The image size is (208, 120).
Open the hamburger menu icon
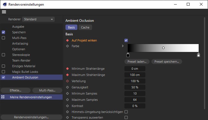click(4, 12)
